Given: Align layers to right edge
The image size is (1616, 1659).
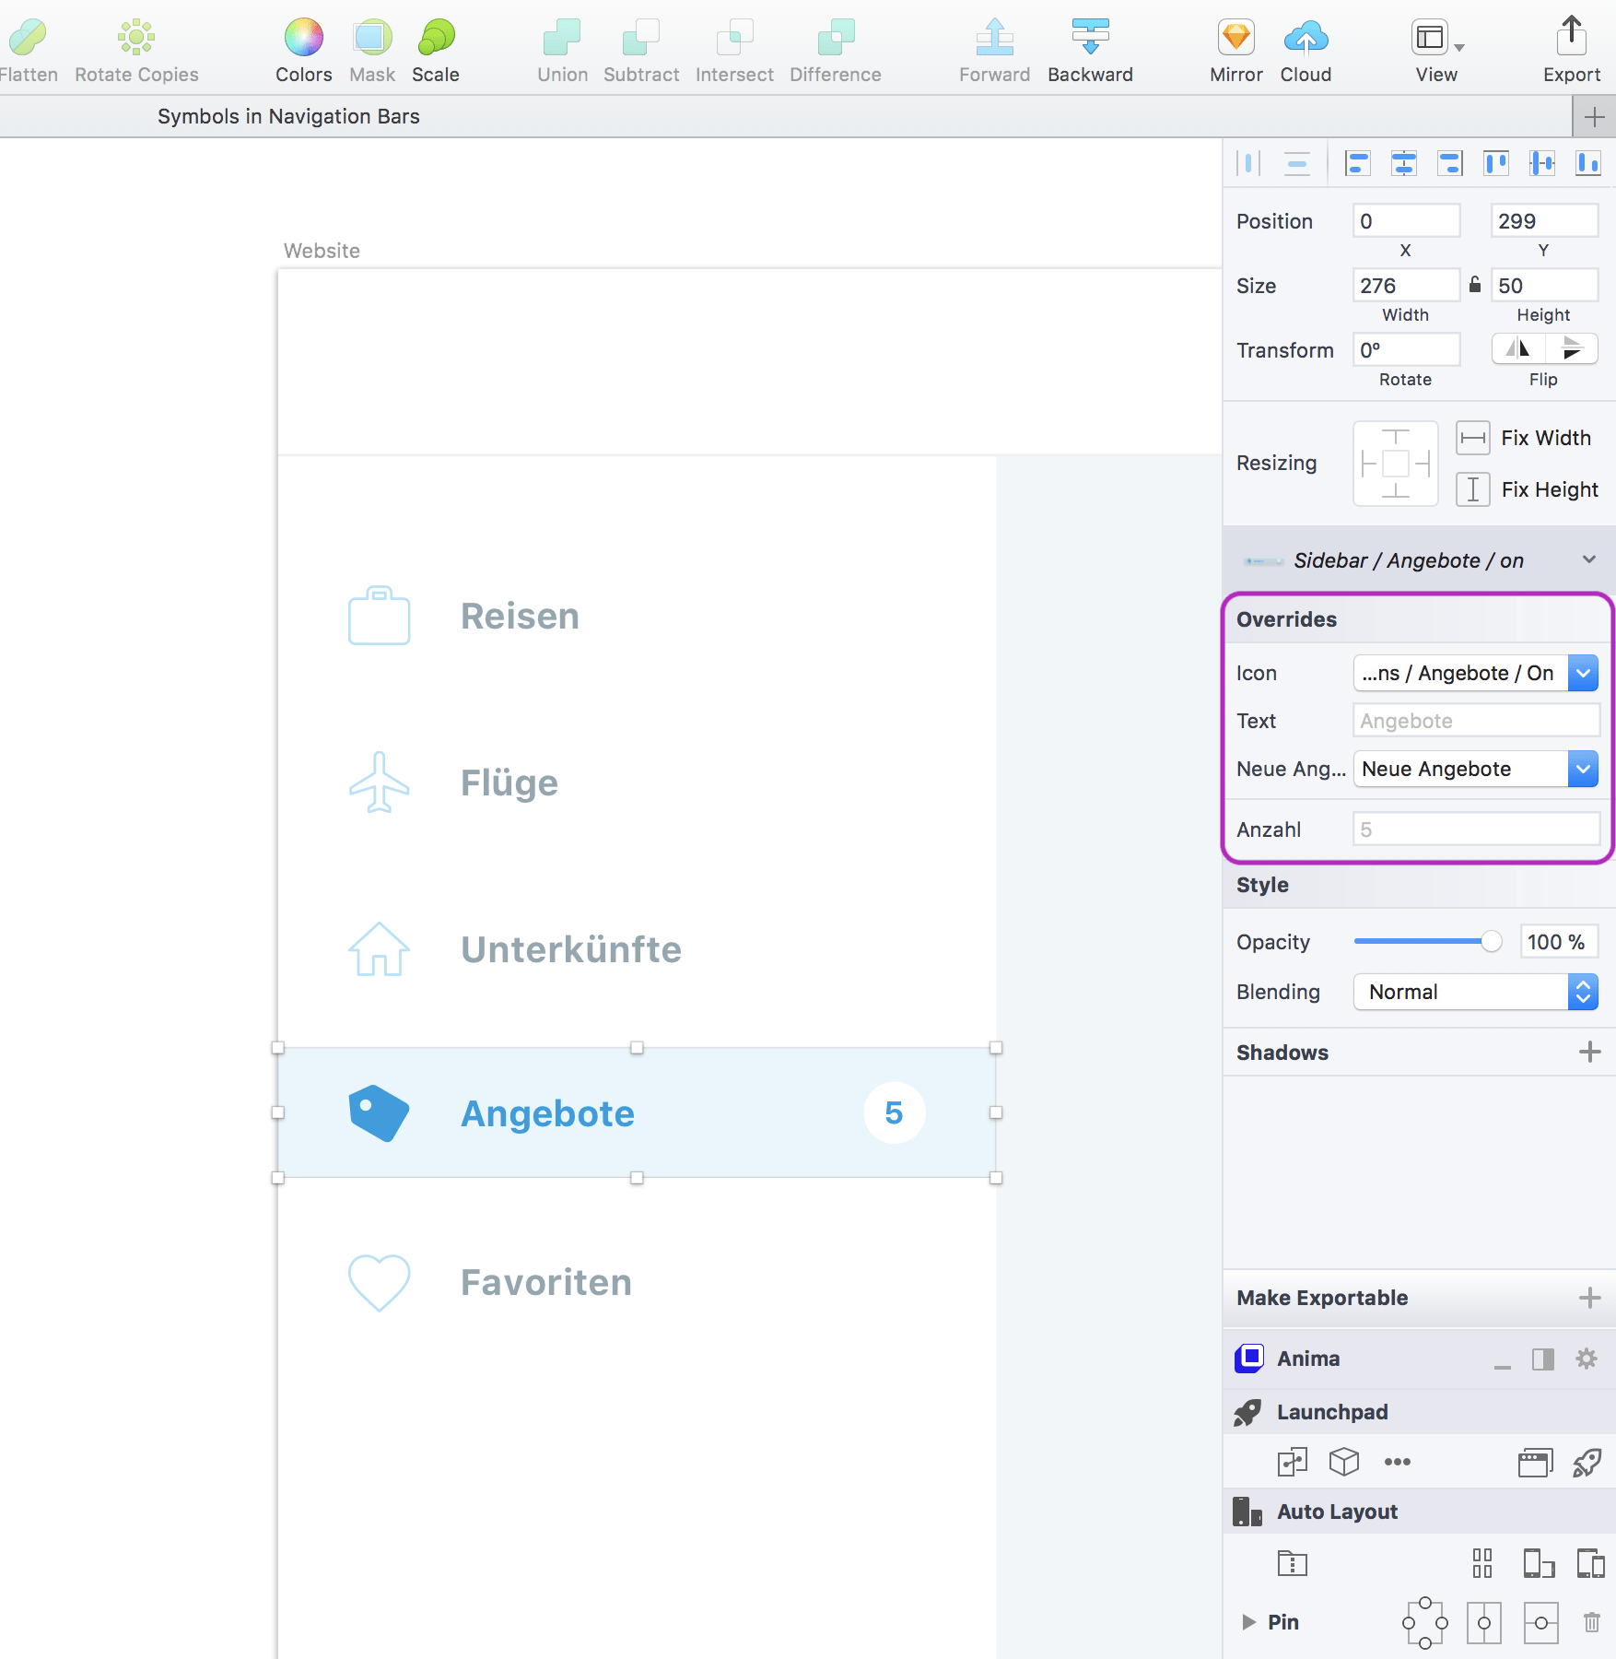Looking at the screenshot, I should click(x=1450, y=164).
